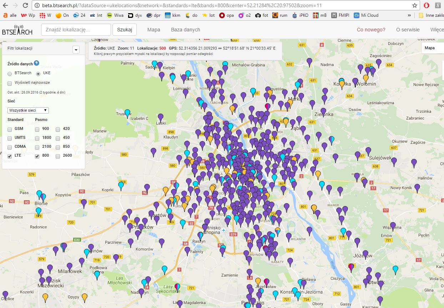The image size is (444, 308).
Task: Bookmark this page with the star icon
Action: coord(414,5)
